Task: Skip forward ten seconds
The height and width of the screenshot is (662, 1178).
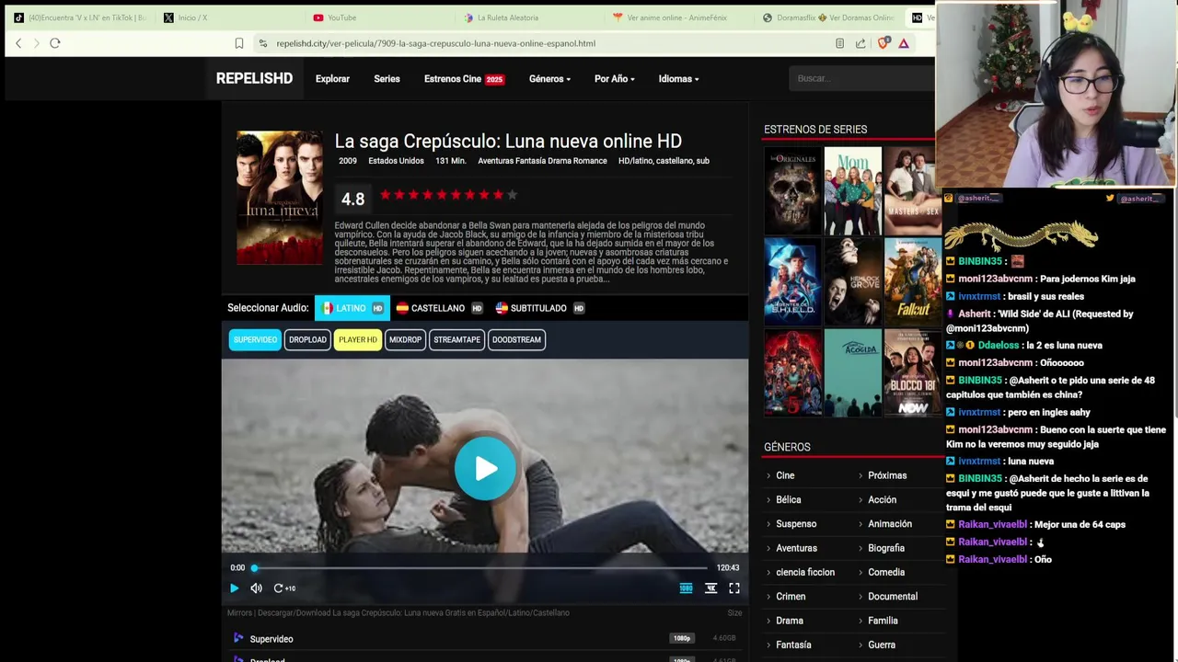Action: pyautogui.click(x=283, y=588)
